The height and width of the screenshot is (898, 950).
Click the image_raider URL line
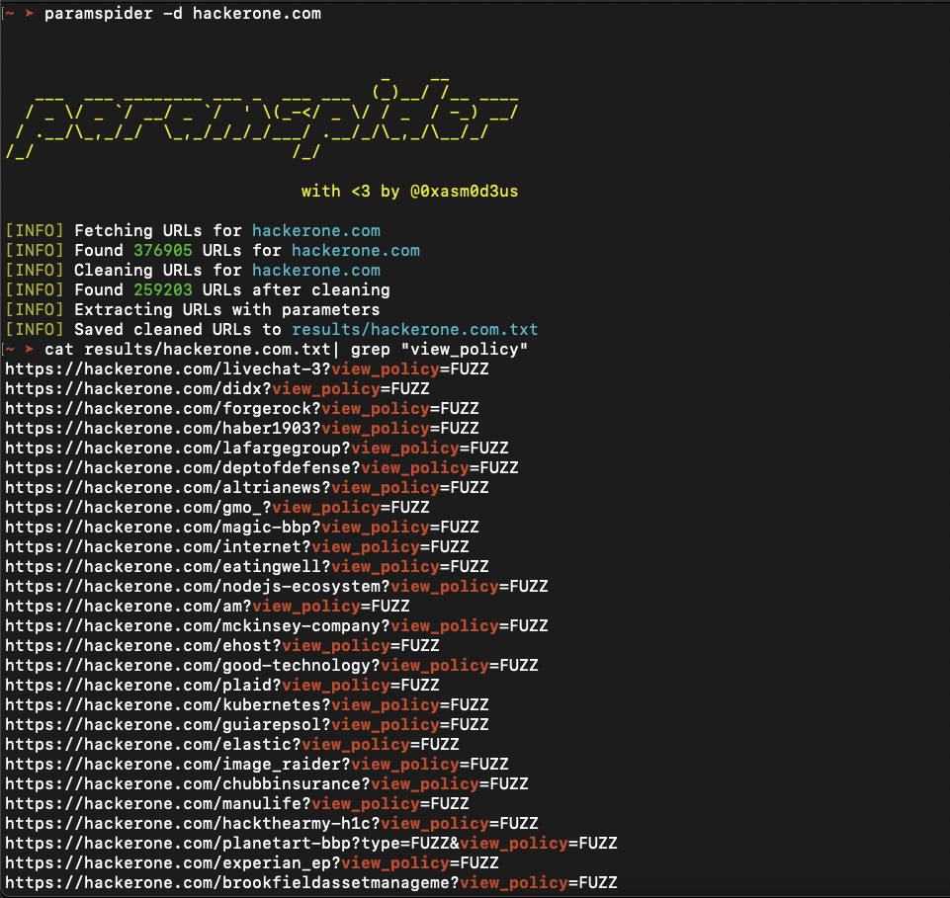[257, 765]
